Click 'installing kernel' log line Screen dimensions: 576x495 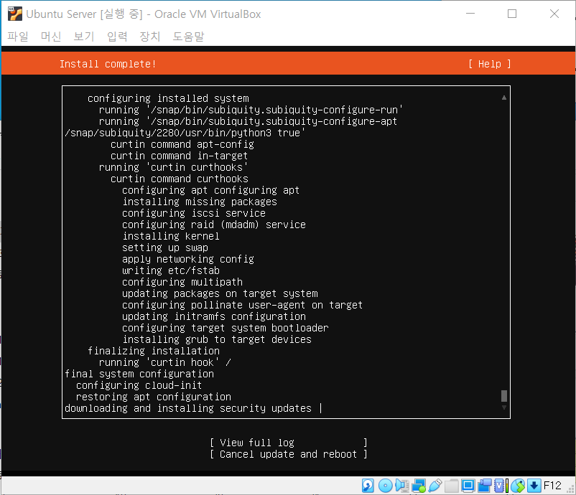pyautogui.click(x=171, y=236)
